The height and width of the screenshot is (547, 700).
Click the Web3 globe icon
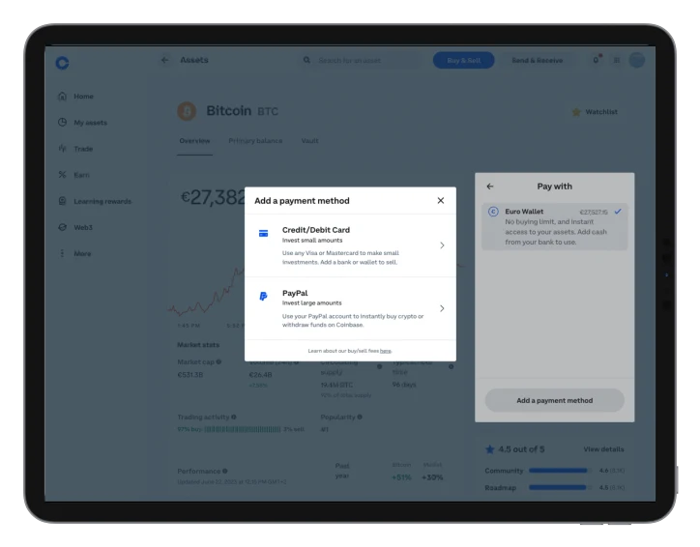(x=62, y=227)
